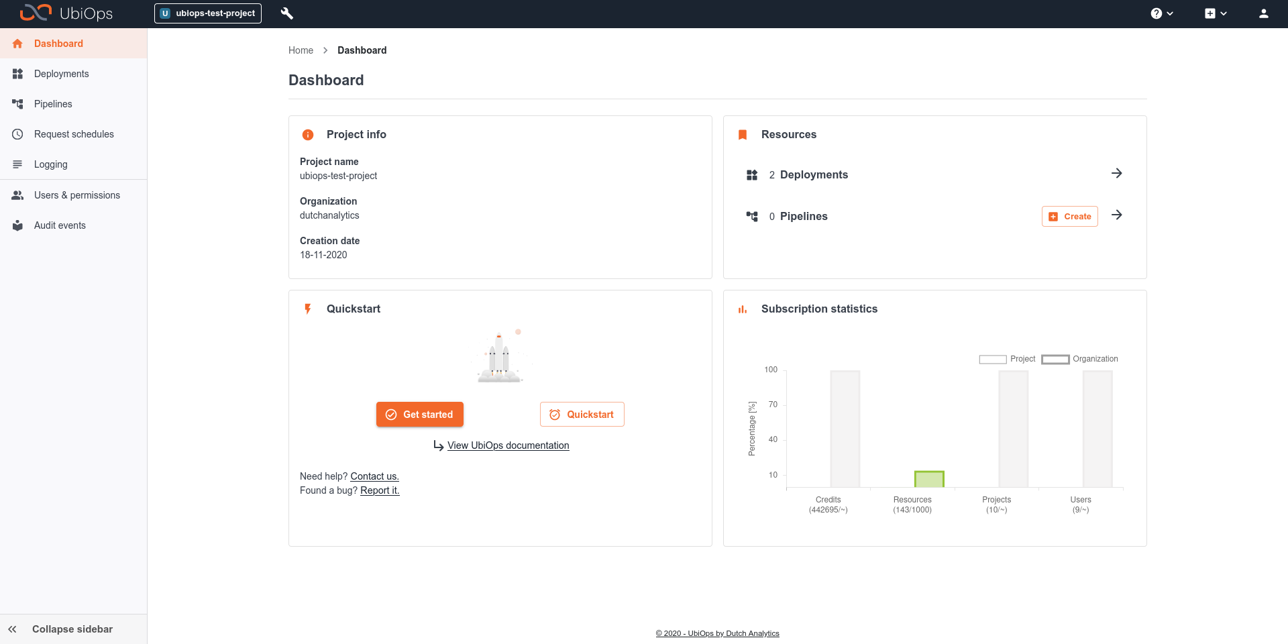Click the Dashboard breadcrumb
The width and height of the screenshot is (1288, 644).
(362, 50)
